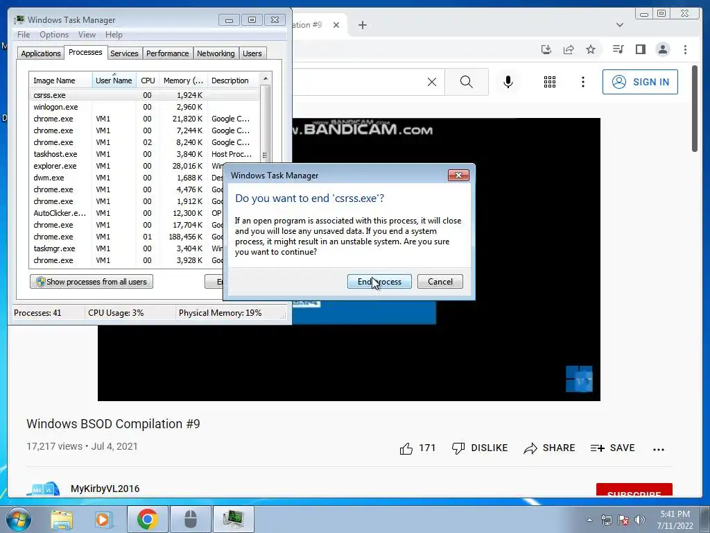
Task: Clear the YouTube search box
Action: click(x=432, y=82)
